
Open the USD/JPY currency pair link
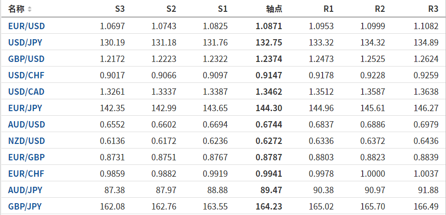point(26,42)
